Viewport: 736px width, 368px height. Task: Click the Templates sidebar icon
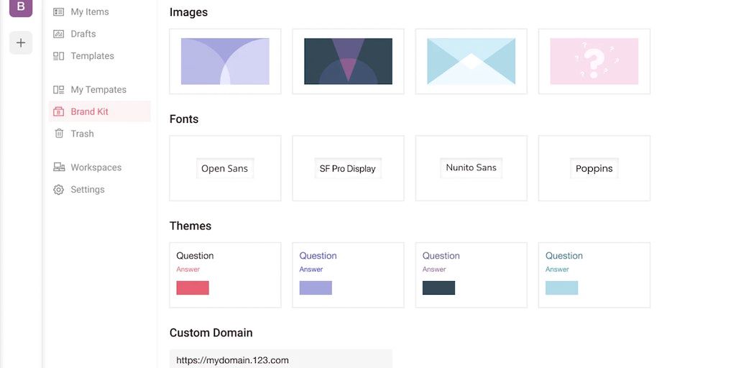tap(58, 56)
